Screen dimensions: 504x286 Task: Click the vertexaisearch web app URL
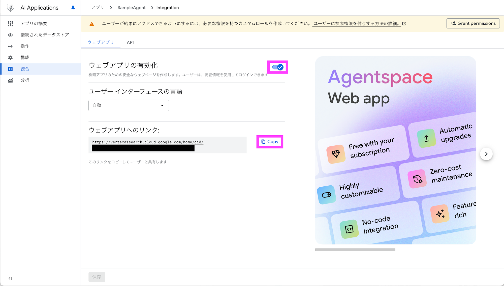click(x=148, y=142)
